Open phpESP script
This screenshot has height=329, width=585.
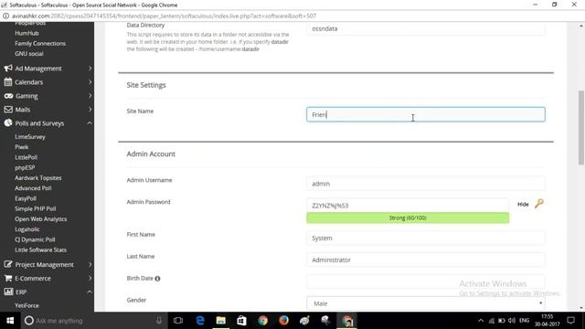25,167
